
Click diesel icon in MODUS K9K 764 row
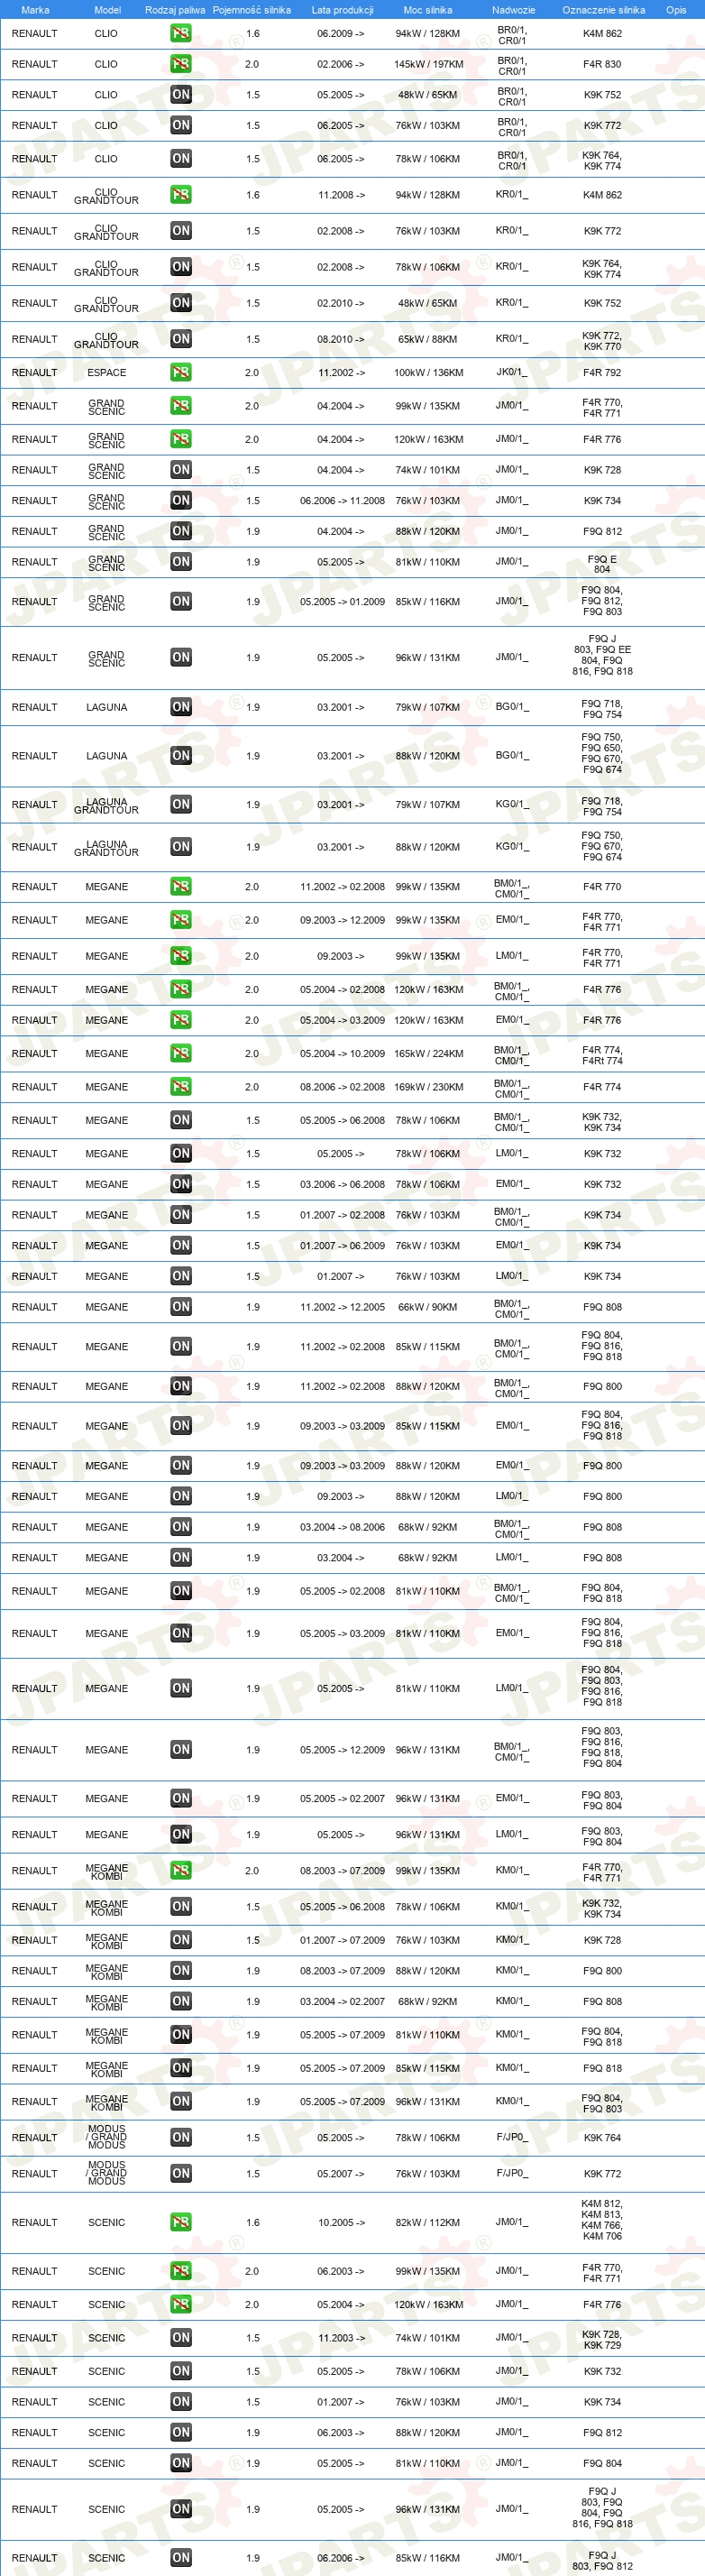pyautogui.click(x=180, y=2137)
